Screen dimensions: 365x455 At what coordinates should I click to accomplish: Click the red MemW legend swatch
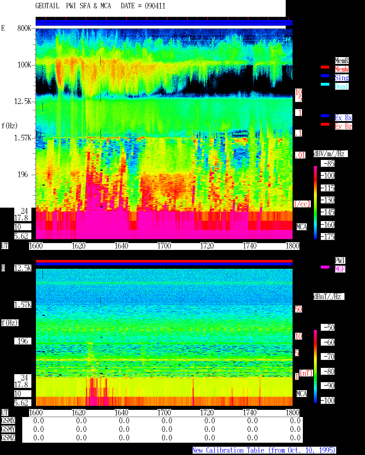[x=325, y=67]
